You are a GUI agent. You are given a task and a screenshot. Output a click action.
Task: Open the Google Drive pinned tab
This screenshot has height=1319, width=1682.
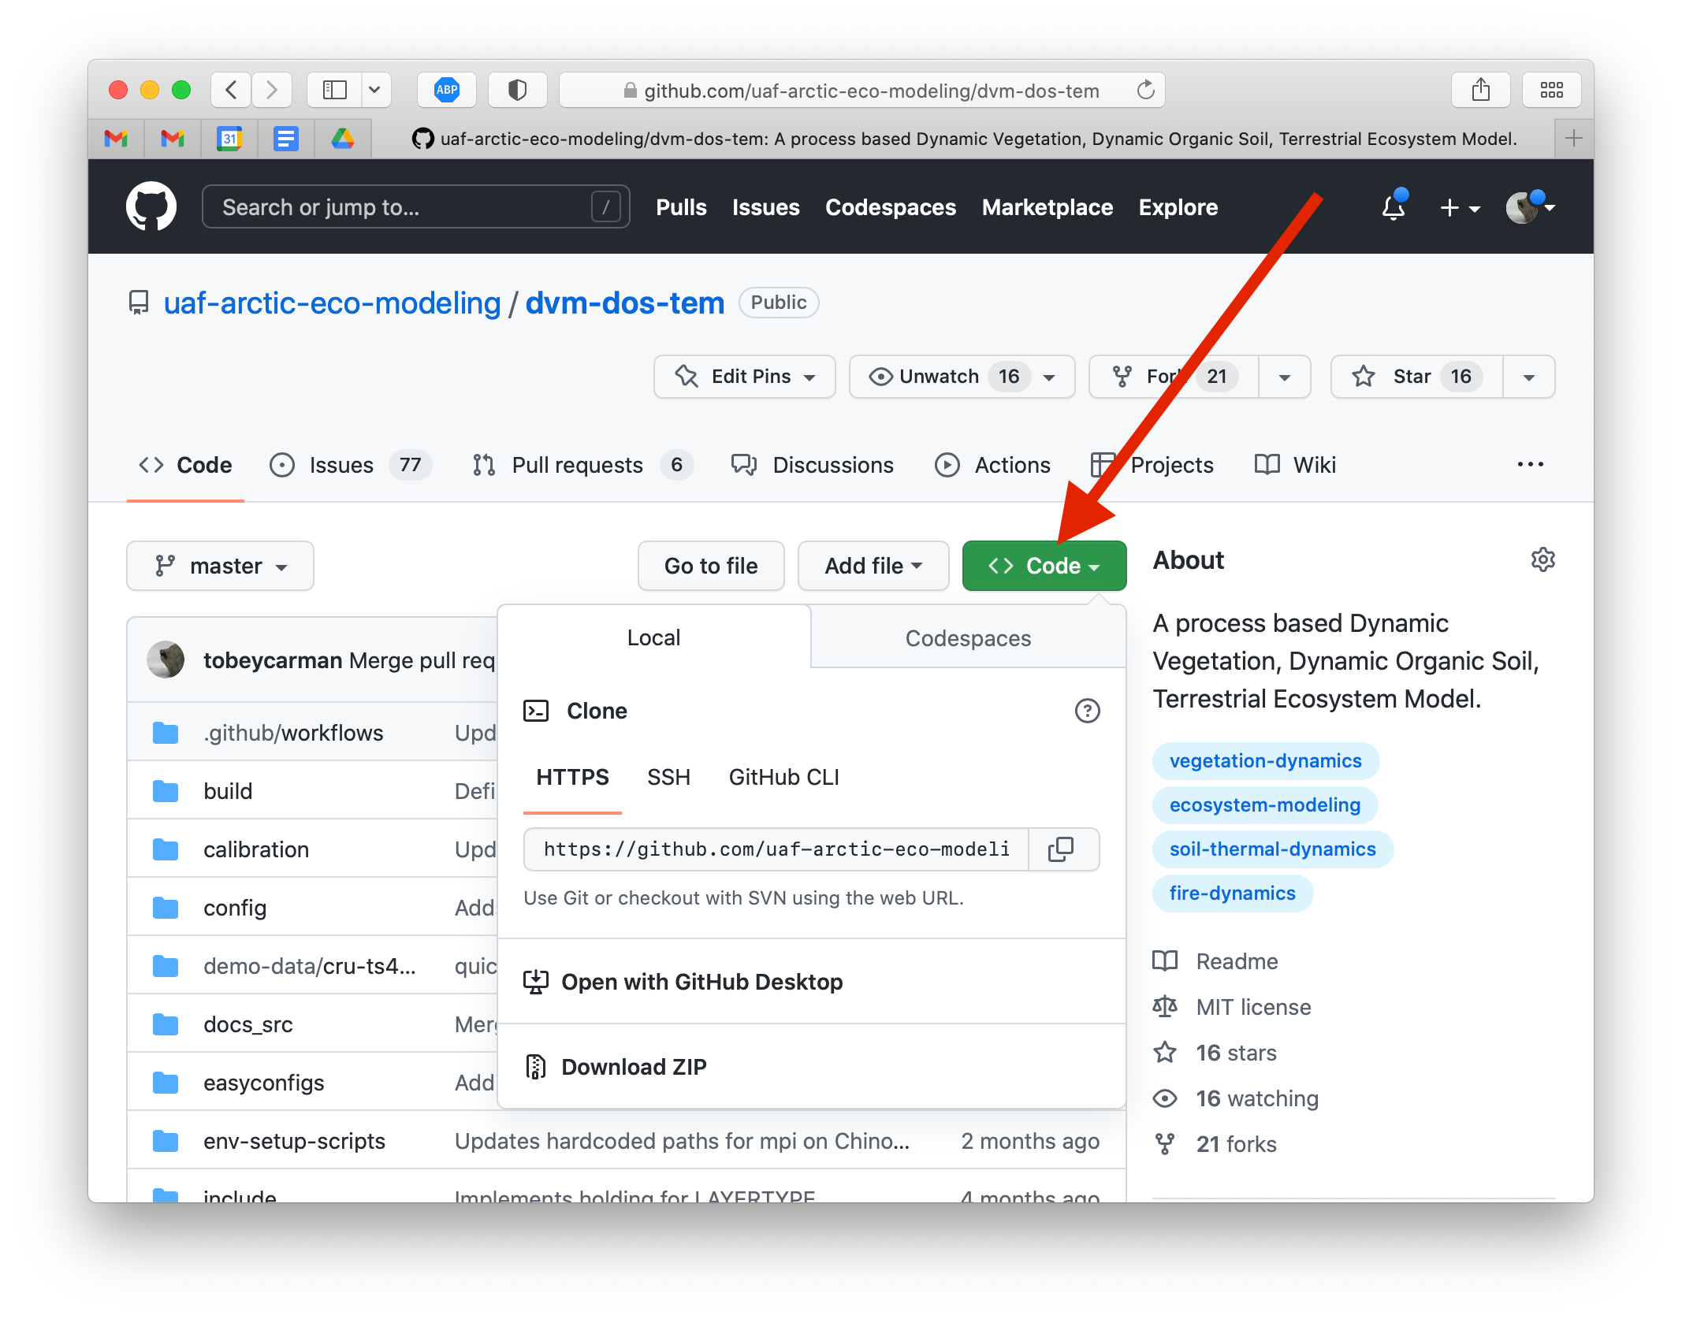342,139
